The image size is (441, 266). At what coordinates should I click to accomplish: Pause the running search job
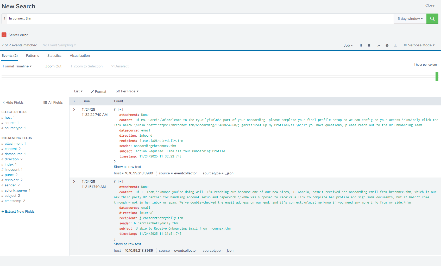pos(361,45)
